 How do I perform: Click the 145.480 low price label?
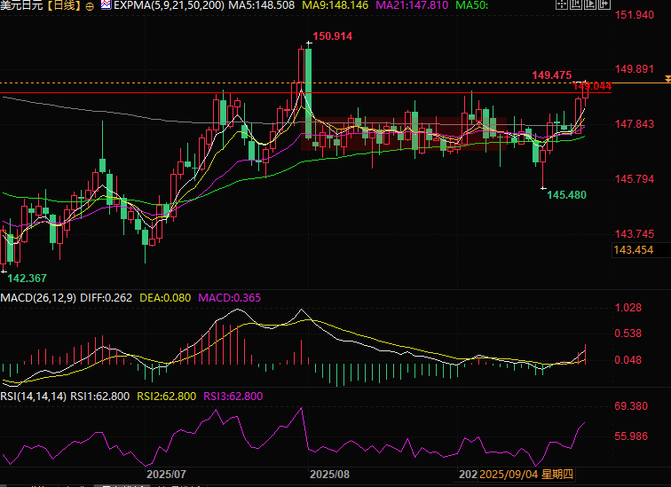coord(566,195)
